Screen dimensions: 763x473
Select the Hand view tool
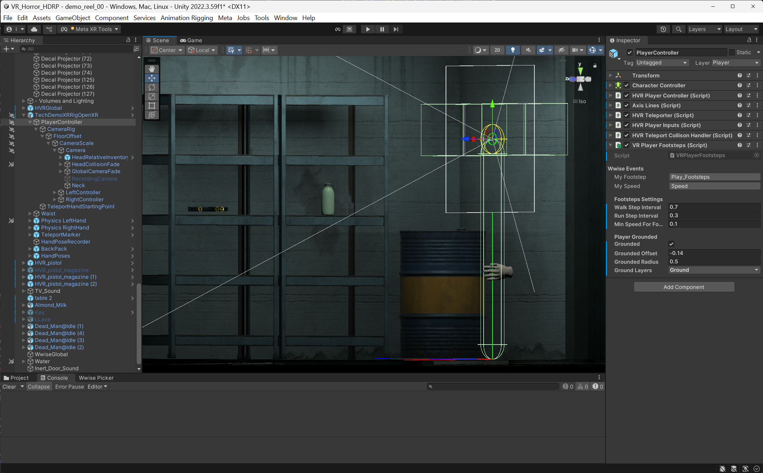click(x=152, y=69)
